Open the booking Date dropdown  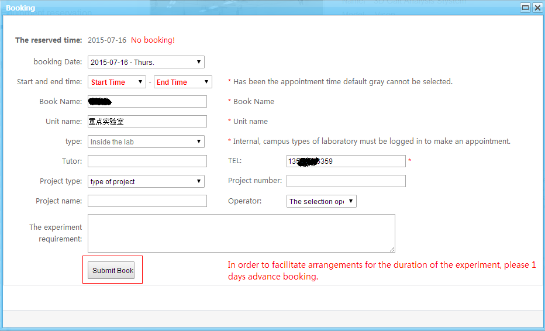coord(146,62)
